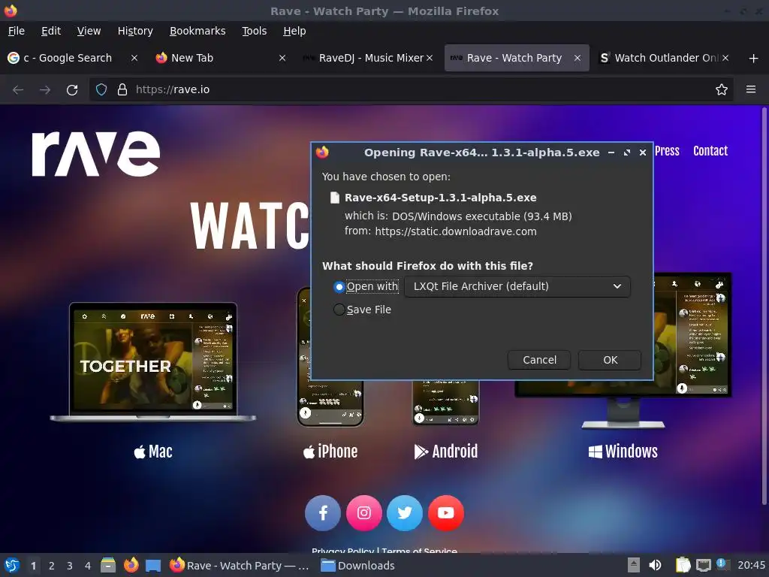Image resolution: width=769 pixels, height=577 pixels.
Task: Click the iPhone download link
Action: pyautogui.click(x=330, y=452)
